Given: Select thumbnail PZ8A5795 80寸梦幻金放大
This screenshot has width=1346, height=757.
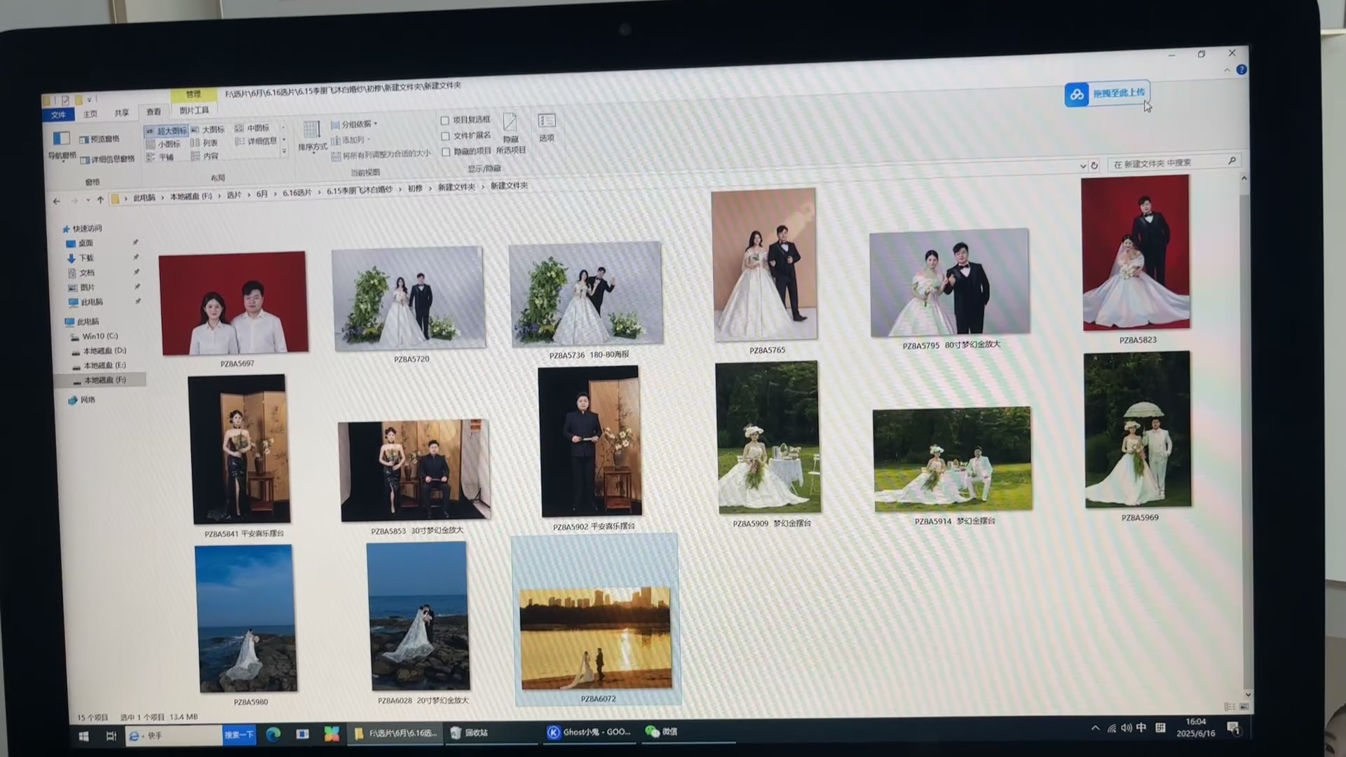Looking at the screenshot, I should (x=949, y=282).
